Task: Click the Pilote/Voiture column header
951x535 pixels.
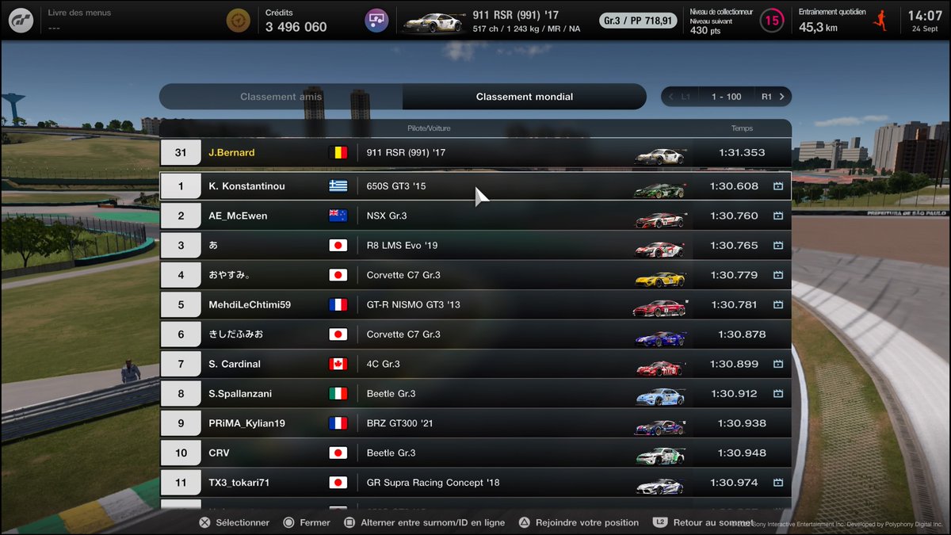Action: [429, 128]
